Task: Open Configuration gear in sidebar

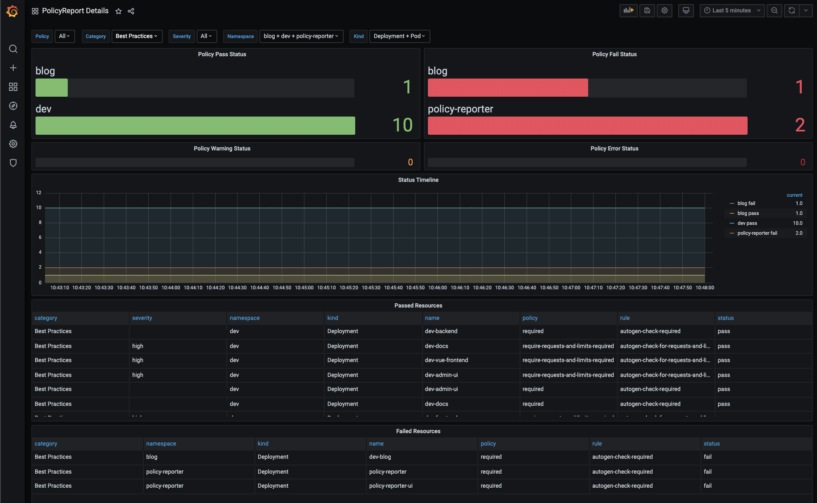Action: 13,144
